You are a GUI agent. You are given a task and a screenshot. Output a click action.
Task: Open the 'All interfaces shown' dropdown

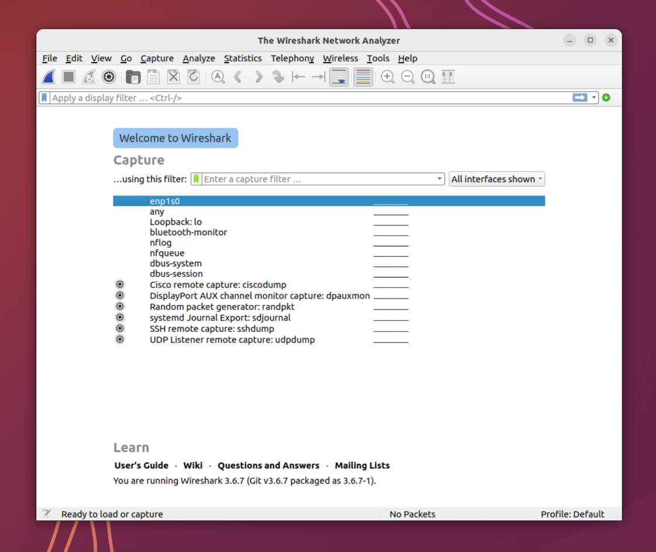point(497,179)
